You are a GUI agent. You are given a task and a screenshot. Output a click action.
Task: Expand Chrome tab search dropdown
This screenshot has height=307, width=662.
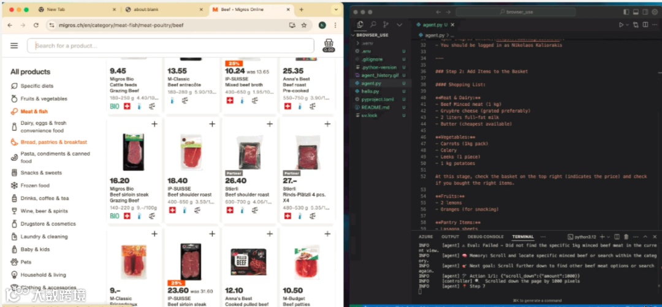[336, 10]
